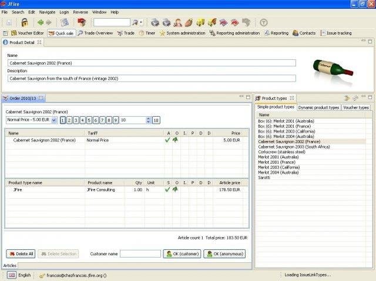This screenshot has width=376, height=281.
Task: Click the circled T toolbar icon
Action: click(x=264, y=23)
